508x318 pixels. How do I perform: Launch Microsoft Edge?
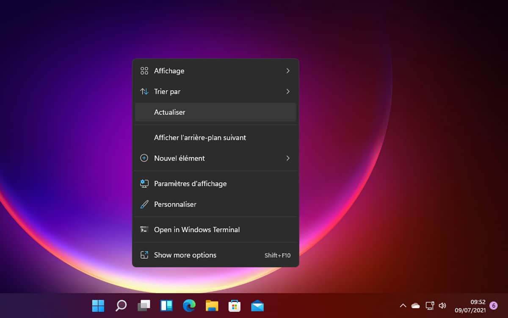tap(189, 305)
